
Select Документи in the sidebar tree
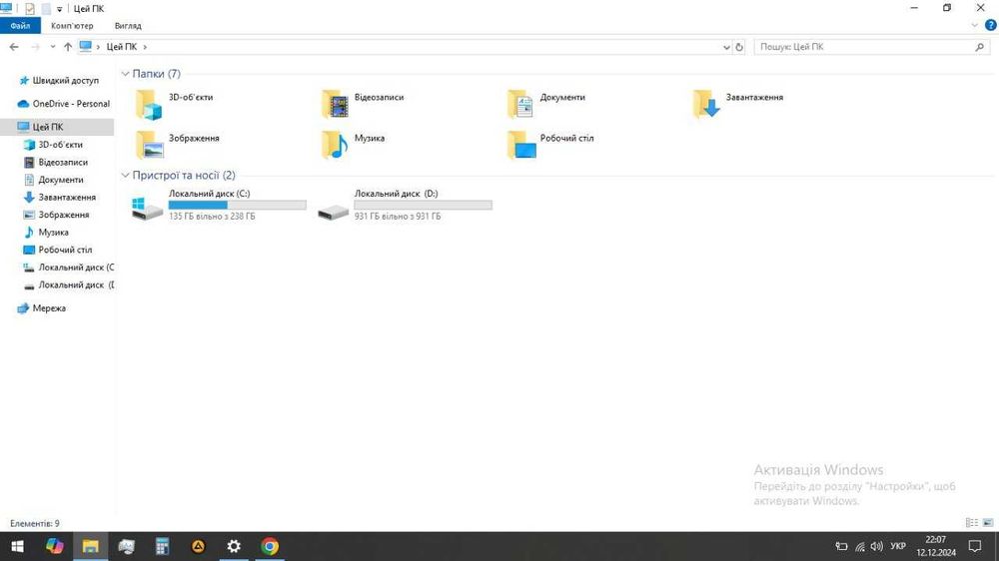[61, 180]
